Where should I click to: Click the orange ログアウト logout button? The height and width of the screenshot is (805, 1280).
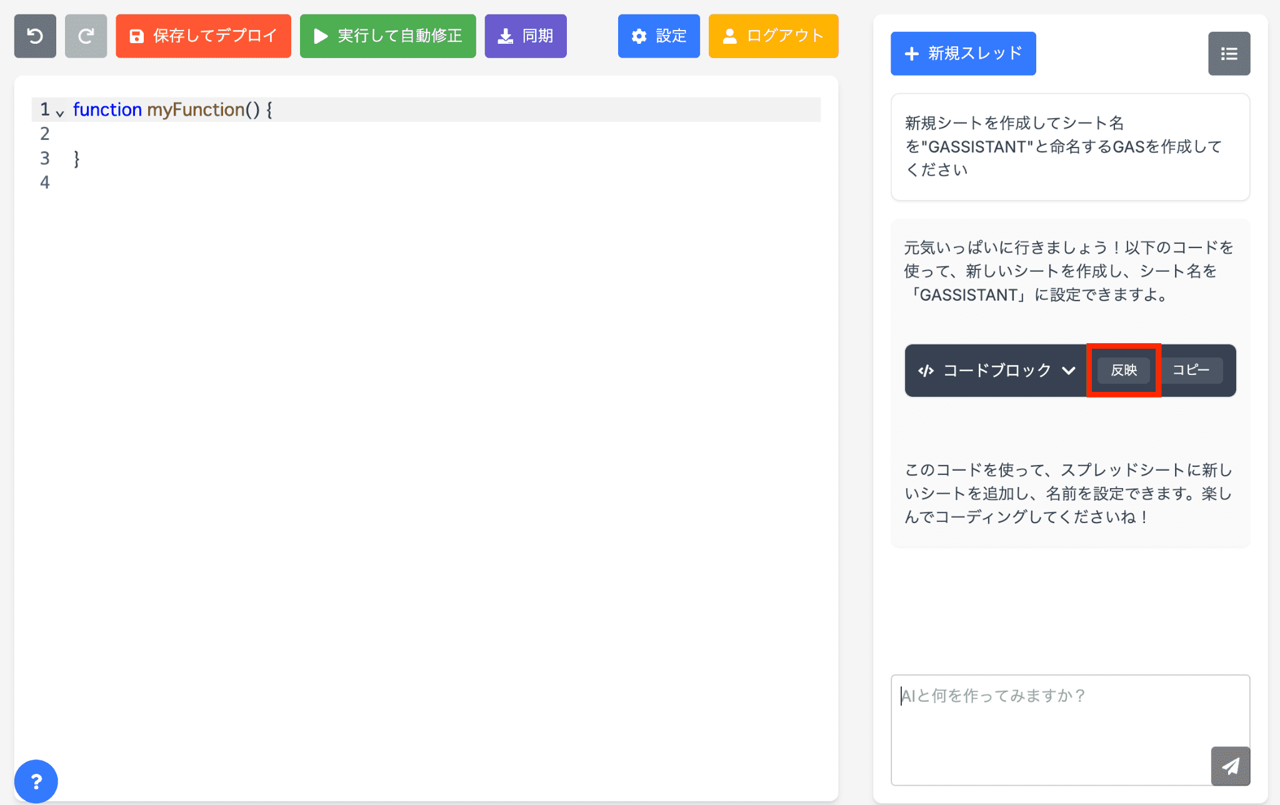point(773,36)
